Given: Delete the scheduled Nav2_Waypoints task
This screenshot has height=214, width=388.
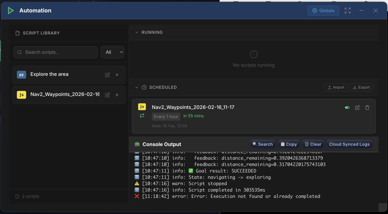Looking at the screenshot, I should (367, 107).
